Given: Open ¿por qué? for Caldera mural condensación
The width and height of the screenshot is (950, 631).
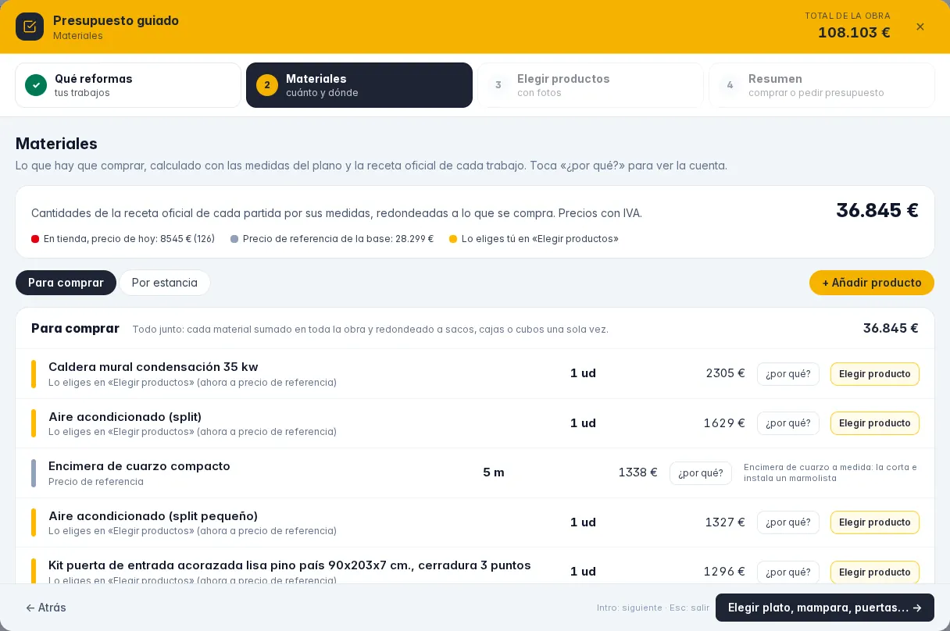Looking at the screenshot, I should click(788, 374).
